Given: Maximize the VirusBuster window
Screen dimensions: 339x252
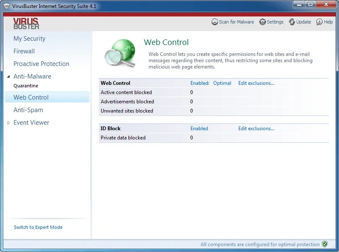Looking at the screenshot, I should click(310, 5).
